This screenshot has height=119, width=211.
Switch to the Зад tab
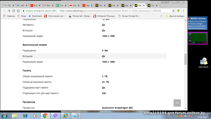click(x=88, y=5)
